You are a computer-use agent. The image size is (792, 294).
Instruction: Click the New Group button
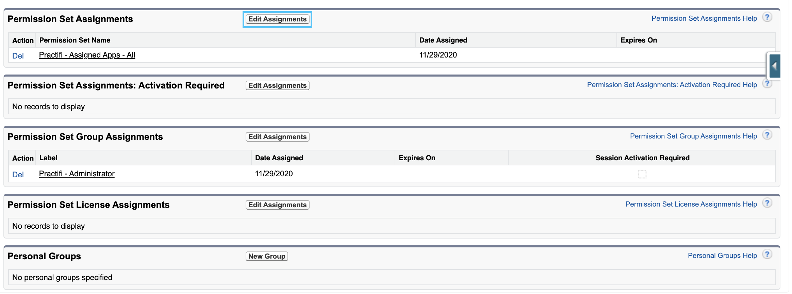point(267,256)
